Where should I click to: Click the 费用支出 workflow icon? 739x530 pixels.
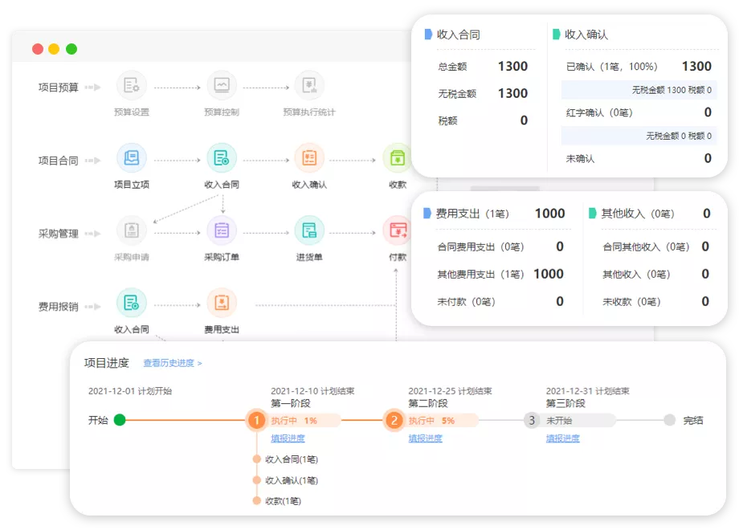221,303
